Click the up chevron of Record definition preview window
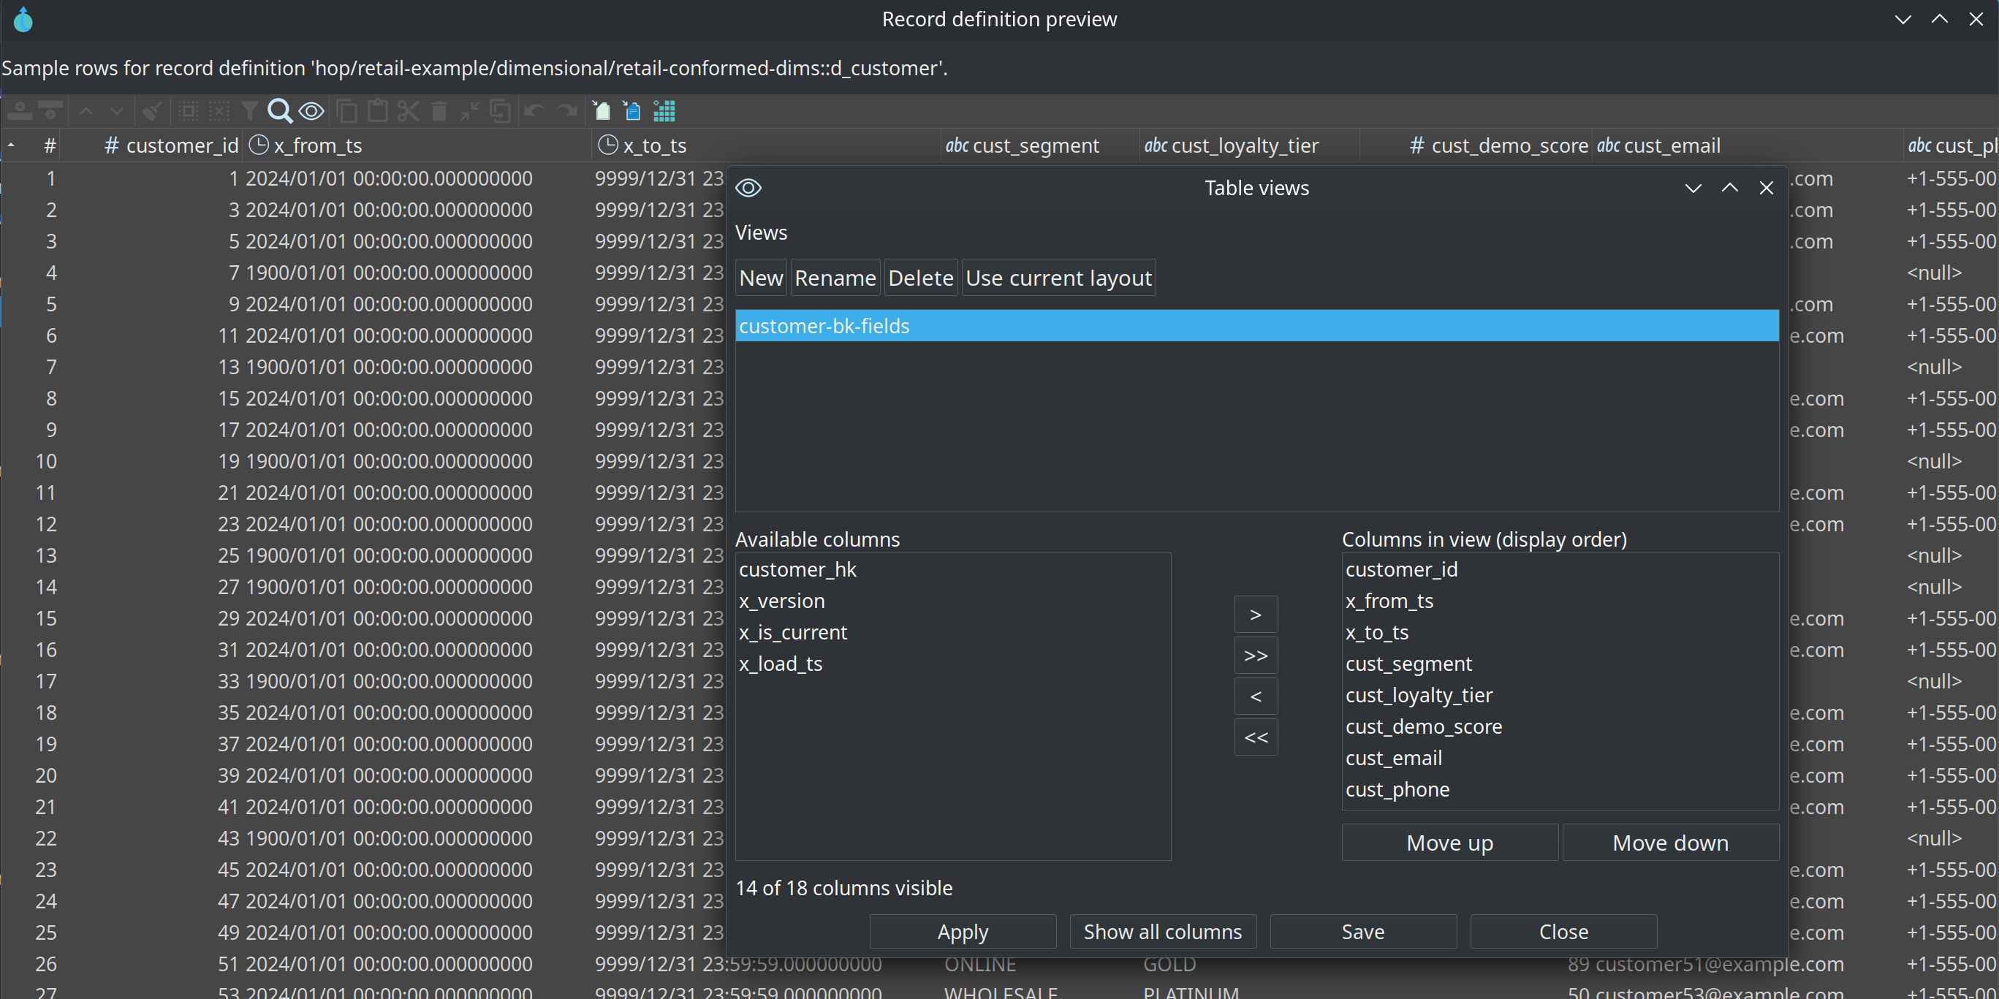Viewport: 1999px width, 999px height. click(1939, 20)
